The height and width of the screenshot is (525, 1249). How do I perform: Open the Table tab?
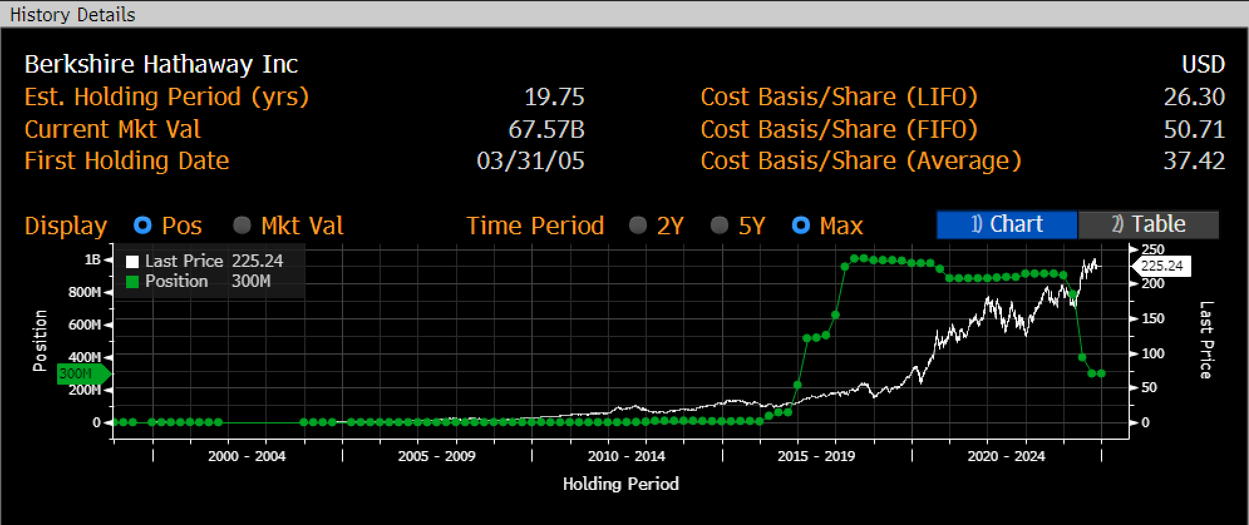[x=1148, y=224]
